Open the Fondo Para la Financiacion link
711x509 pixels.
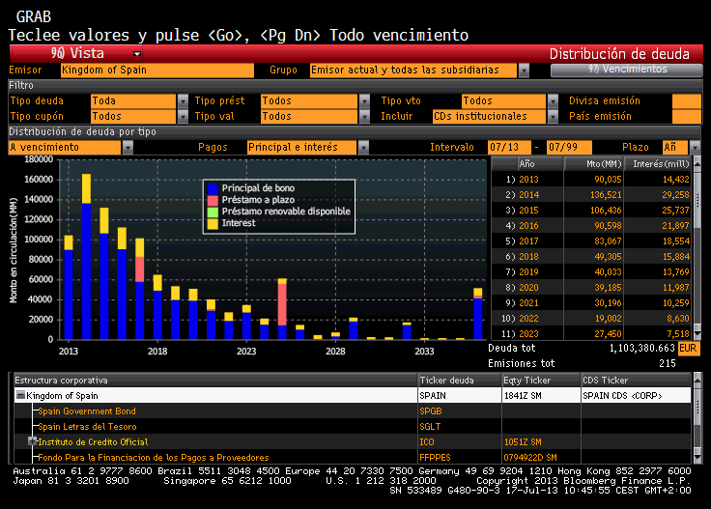coord(154,458)
